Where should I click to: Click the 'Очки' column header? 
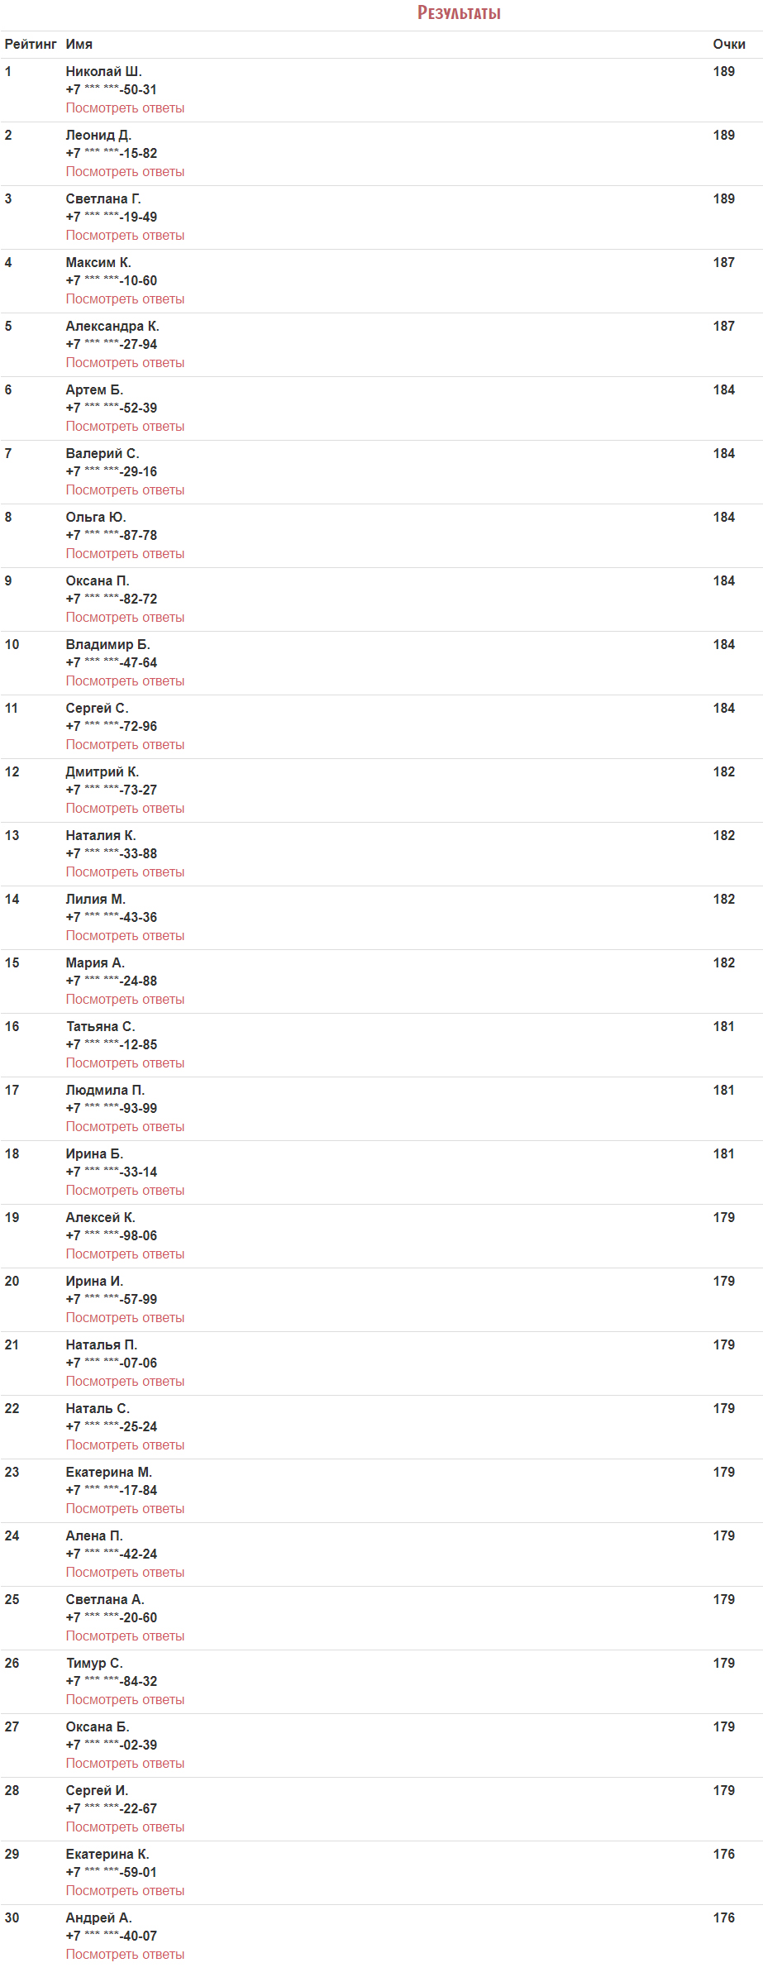click(728, 45)
